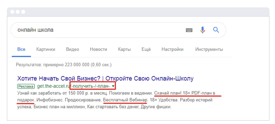
Task: Click the text 'Как стартовать без денег'
Action: click(x=113, y=107)
